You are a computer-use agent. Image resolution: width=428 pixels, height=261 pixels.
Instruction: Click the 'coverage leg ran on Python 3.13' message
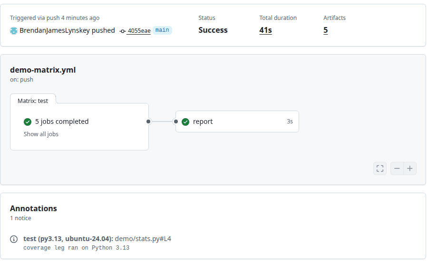pos(77,248)
